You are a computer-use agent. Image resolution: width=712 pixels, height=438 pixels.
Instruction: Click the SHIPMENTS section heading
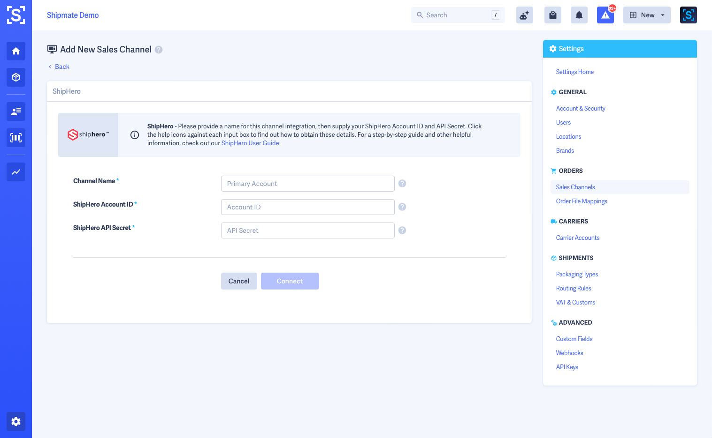[576, 258]
